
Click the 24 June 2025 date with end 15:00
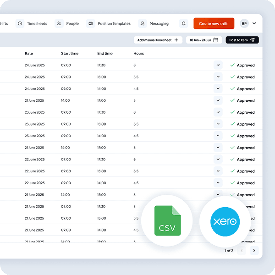pos(35,77)
